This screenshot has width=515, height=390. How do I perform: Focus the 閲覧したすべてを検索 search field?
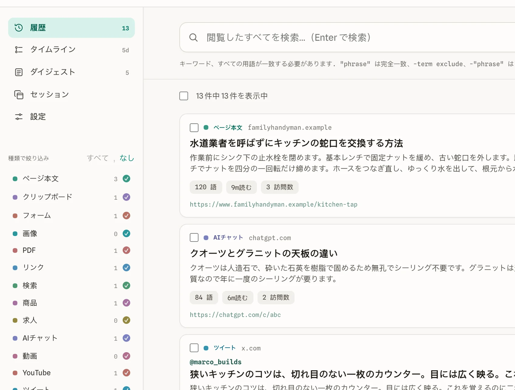347,38
